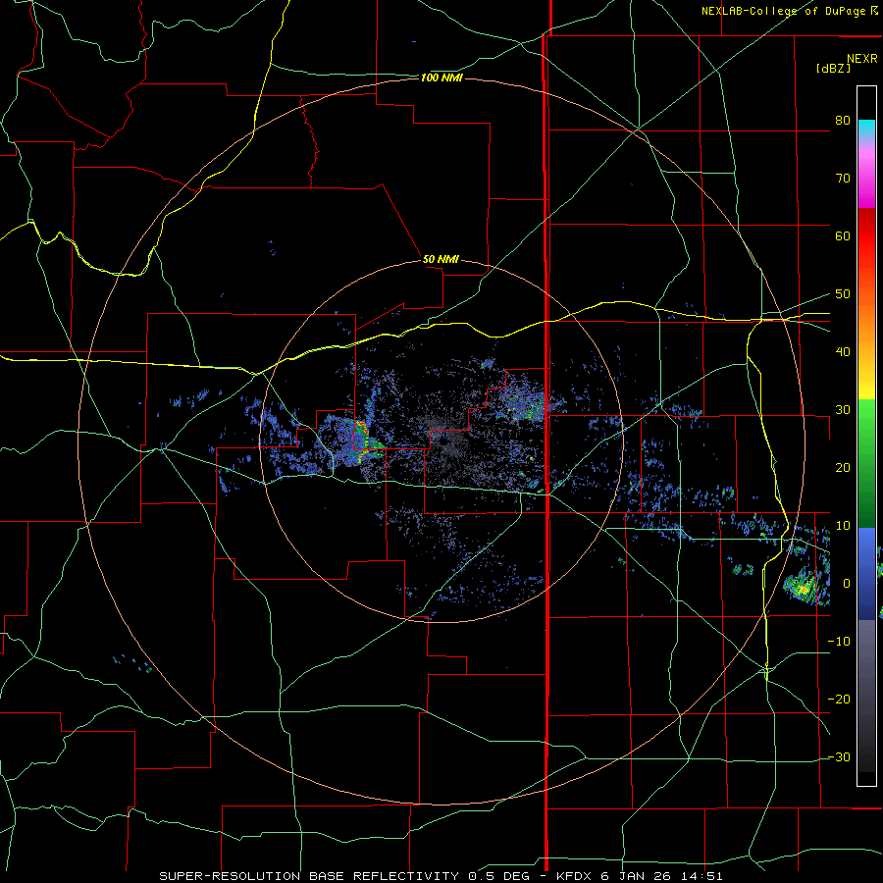
Task: Click the 10 value on dBZ scale
Action: point(843,526)
